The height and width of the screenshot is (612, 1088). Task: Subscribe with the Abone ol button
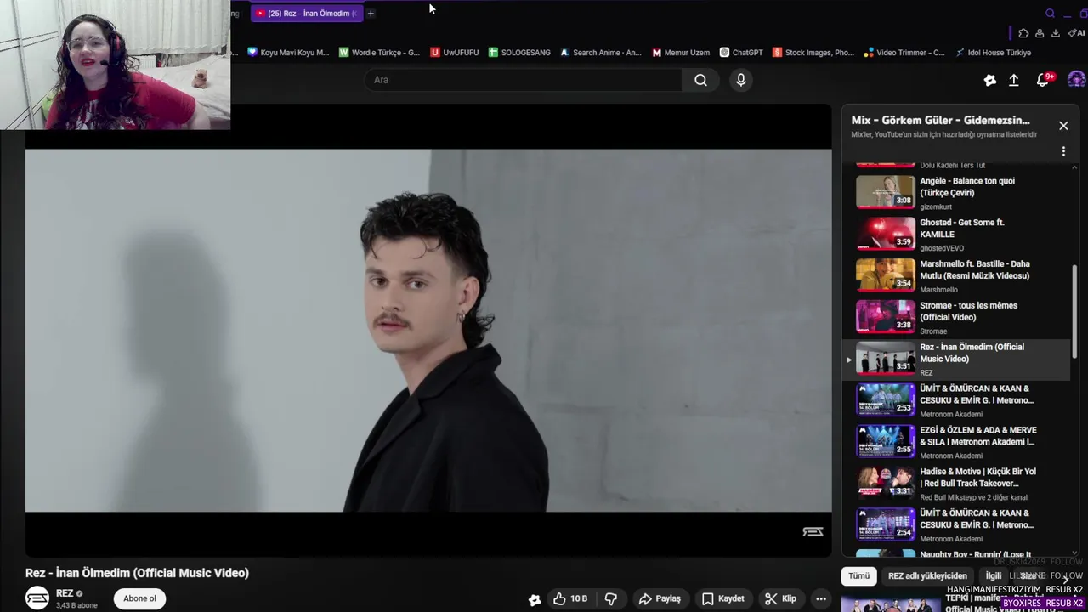[x=139, y=598]
